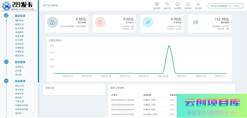Screen dimensions: 247x118
Task: Click the chart peak near 2020-03-18
Action: pyautogui.click(x=169, y=46)
